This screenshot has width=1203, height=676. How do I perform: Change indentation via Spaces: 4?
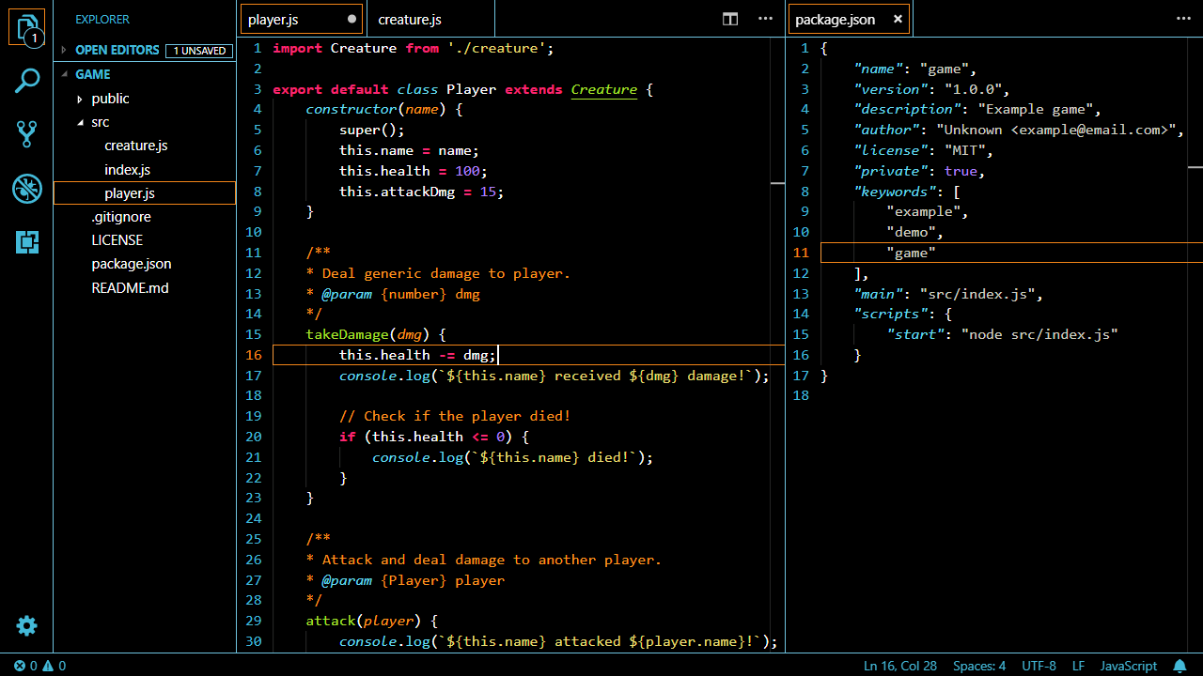979,666
